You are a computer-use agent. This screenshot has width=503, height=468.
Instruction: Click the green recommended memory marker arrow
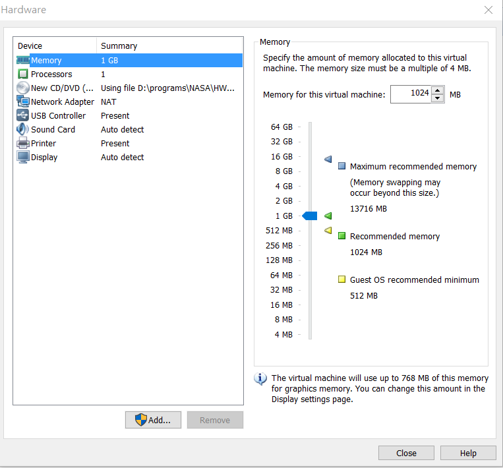pos(328,216)
